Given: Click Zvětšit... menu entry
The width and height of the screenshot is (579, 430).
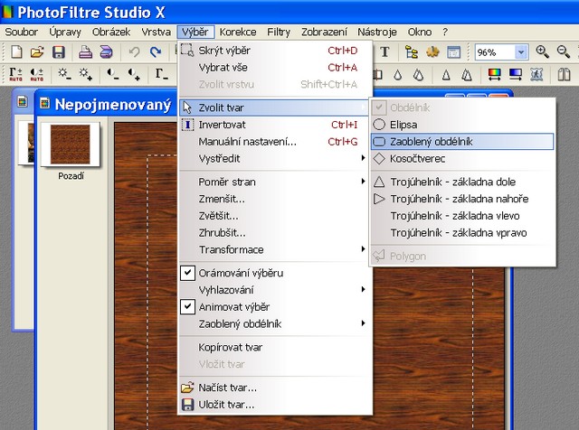Looking at the screenshot, I should click(x=274, y=216).
